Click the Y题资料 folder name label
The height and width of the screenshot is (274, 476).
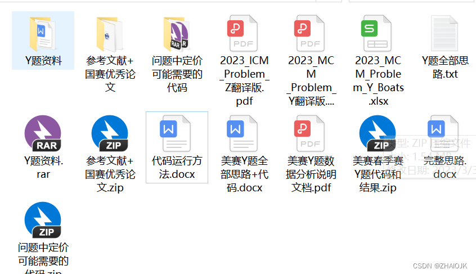coord(43,61)
